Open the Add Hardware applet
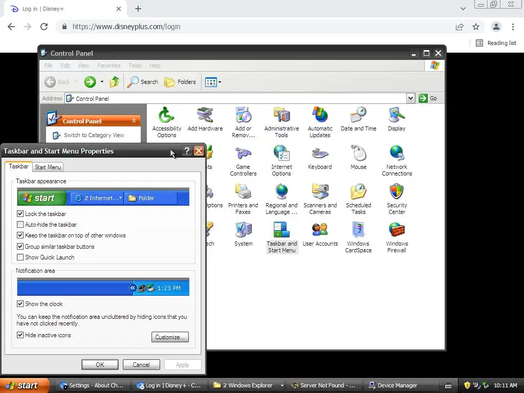Viewport: 524px width, 393px height. click(x=205, y=119)
